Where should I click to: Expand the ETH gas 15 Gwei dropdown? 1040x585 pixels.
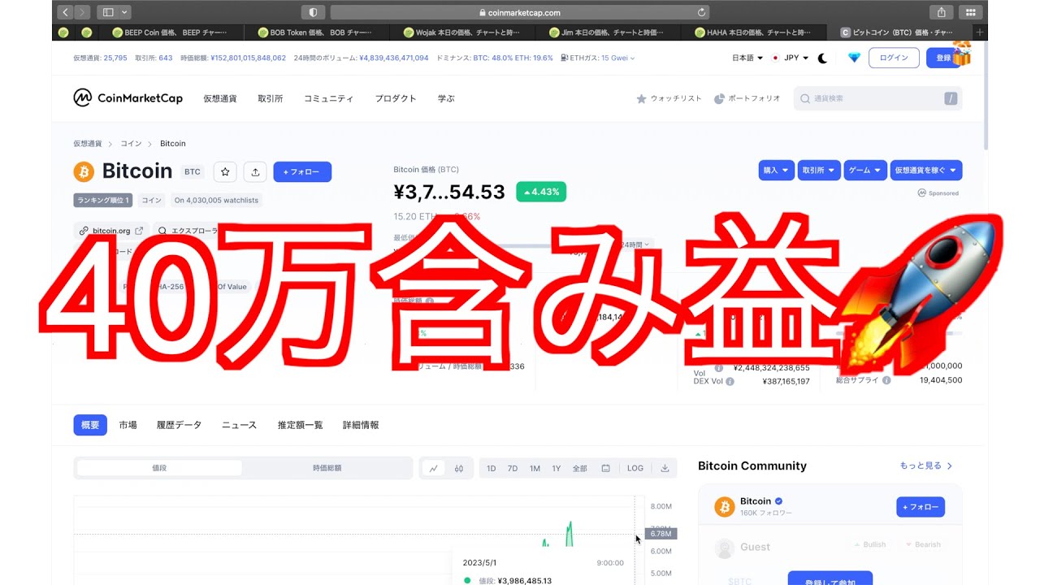pos(598,58)
